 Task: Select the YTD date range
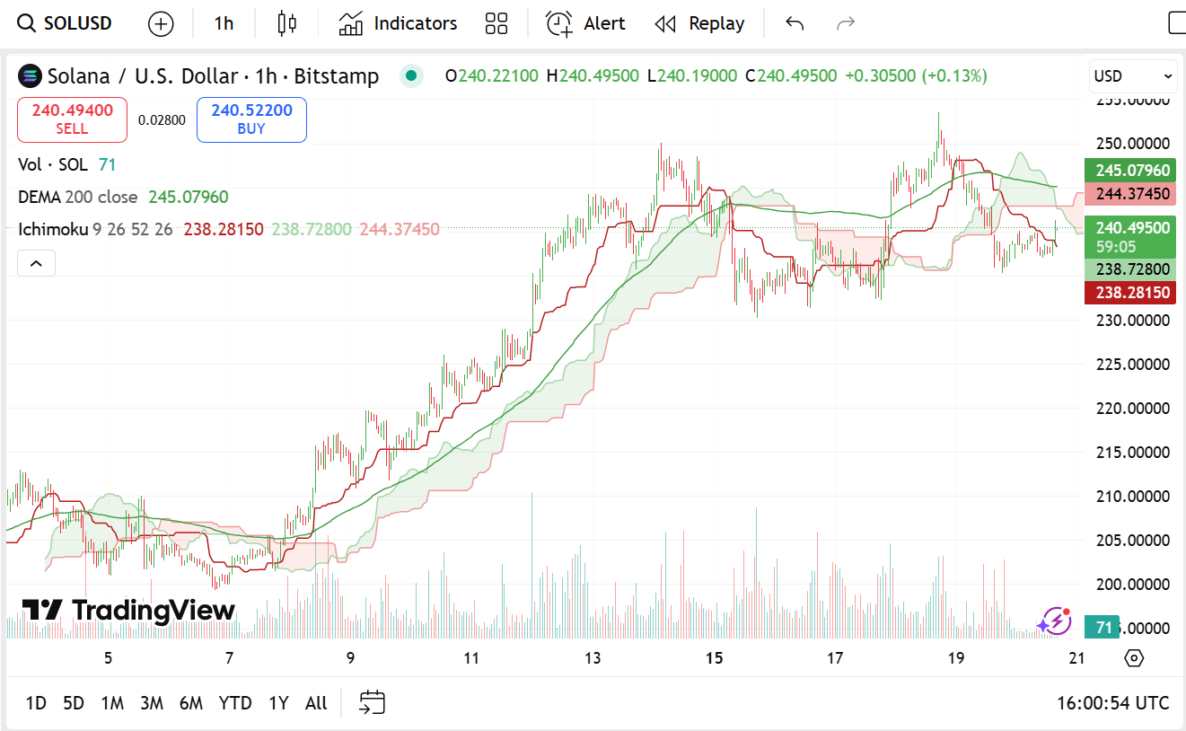(235, 703)
